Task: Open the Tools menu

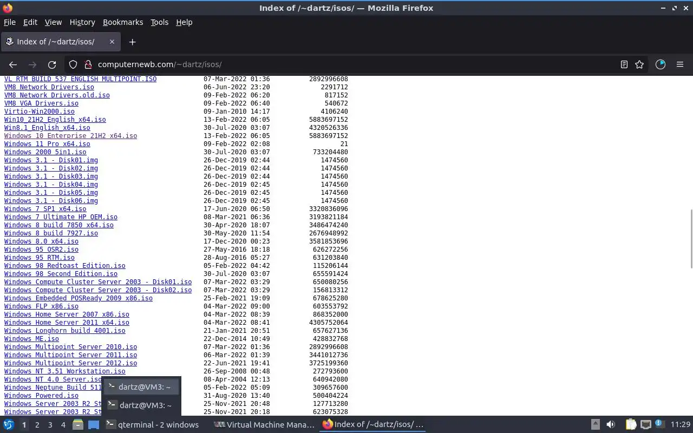Action: point(159,22)
